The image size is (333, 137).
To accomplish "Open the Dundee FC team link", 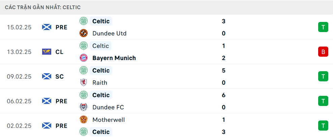I will coord(108,107).
